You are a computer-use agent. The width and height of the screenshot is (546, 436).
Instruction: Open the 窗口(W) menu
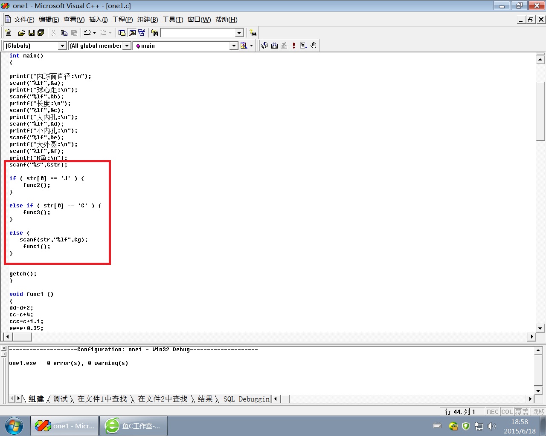199,20
